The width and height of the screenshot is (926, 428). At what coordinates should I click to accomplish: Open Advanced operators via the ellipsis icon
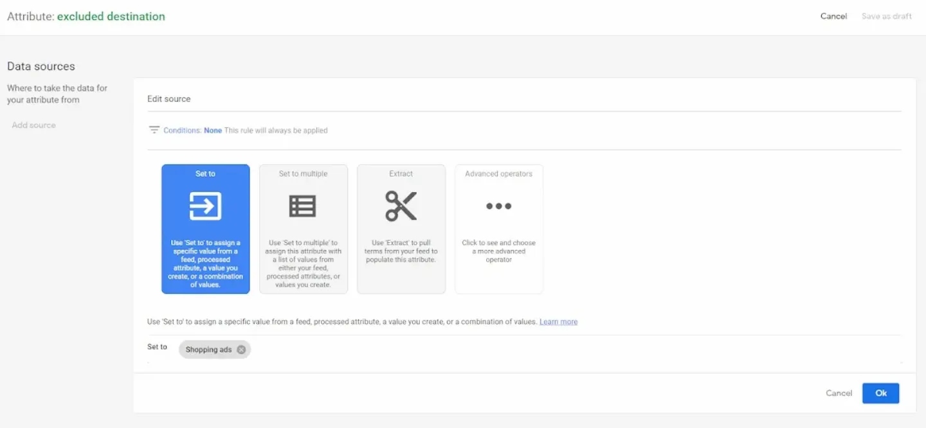498,206
